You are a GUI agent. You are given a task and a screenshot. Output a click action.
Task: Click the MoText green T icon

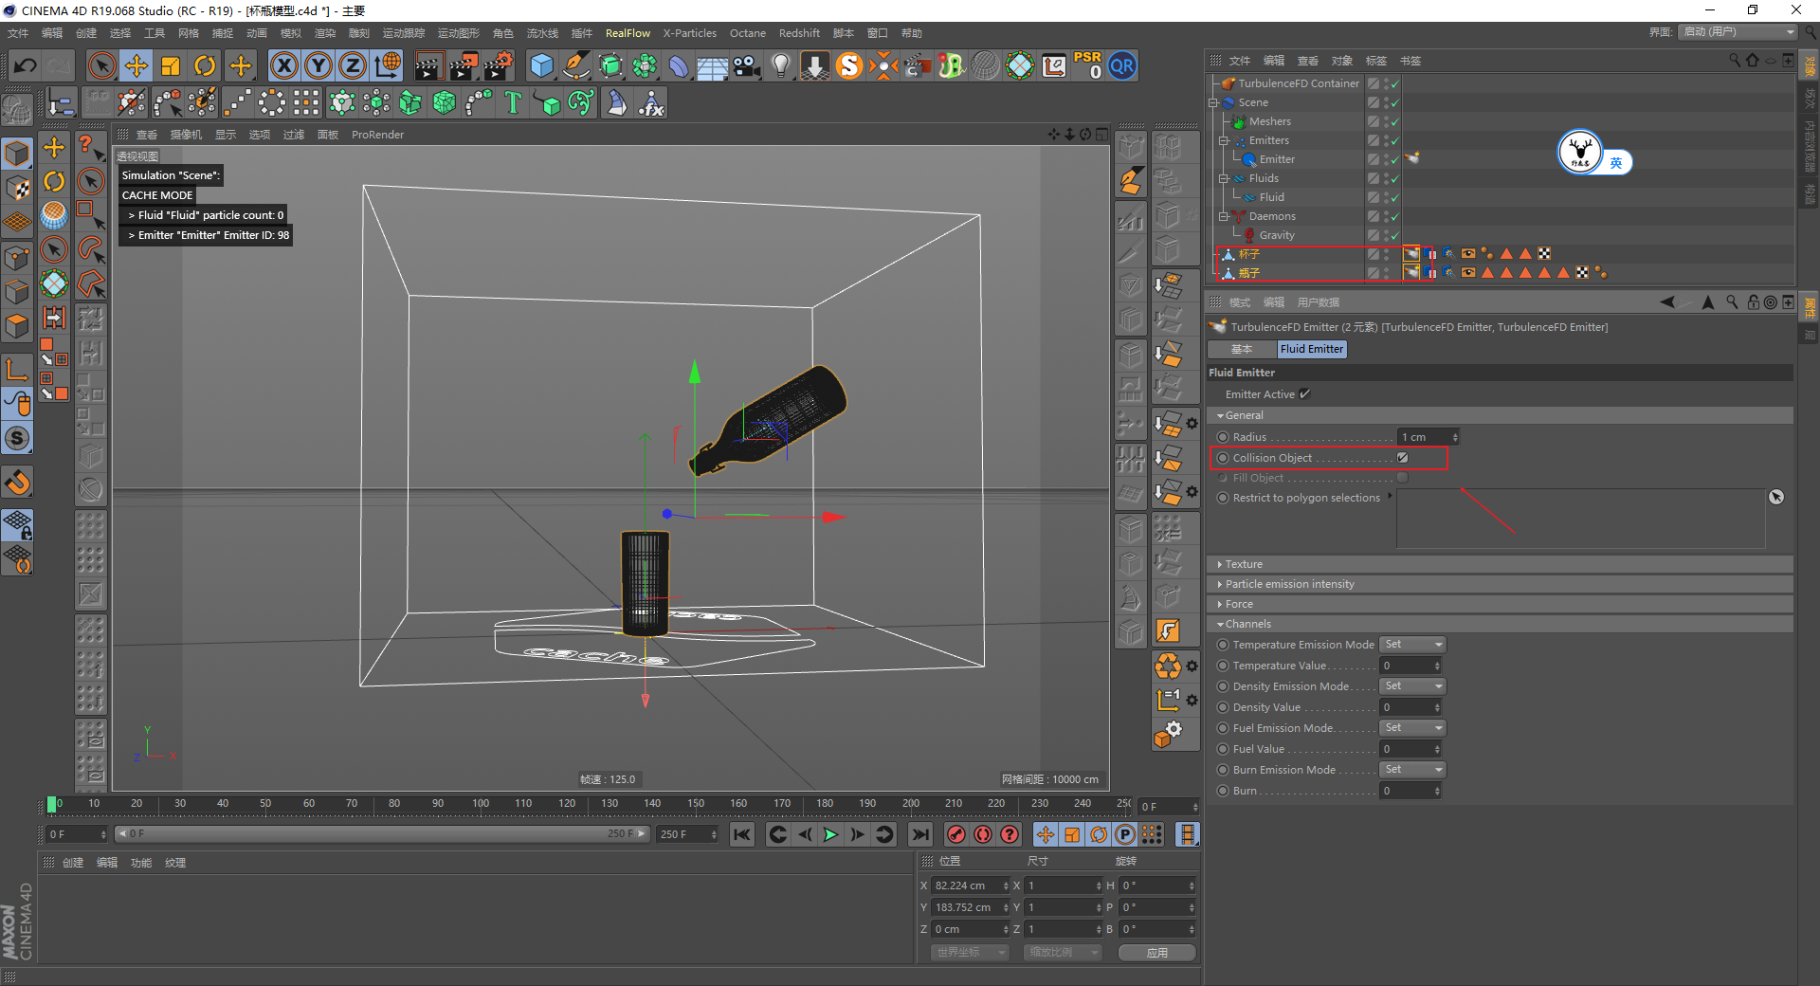pos(513,102)
